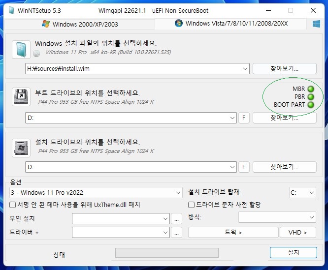Click the Windows XP flag icon on first tab
Viewport: 328px width, 270px height.
pyautogui.click(x=46, y=24)
